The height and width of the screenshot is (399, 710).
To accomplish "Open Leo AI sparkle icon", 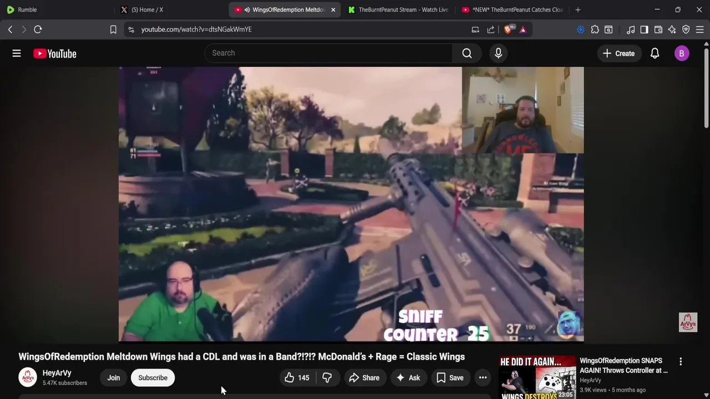I will (672, 29).
